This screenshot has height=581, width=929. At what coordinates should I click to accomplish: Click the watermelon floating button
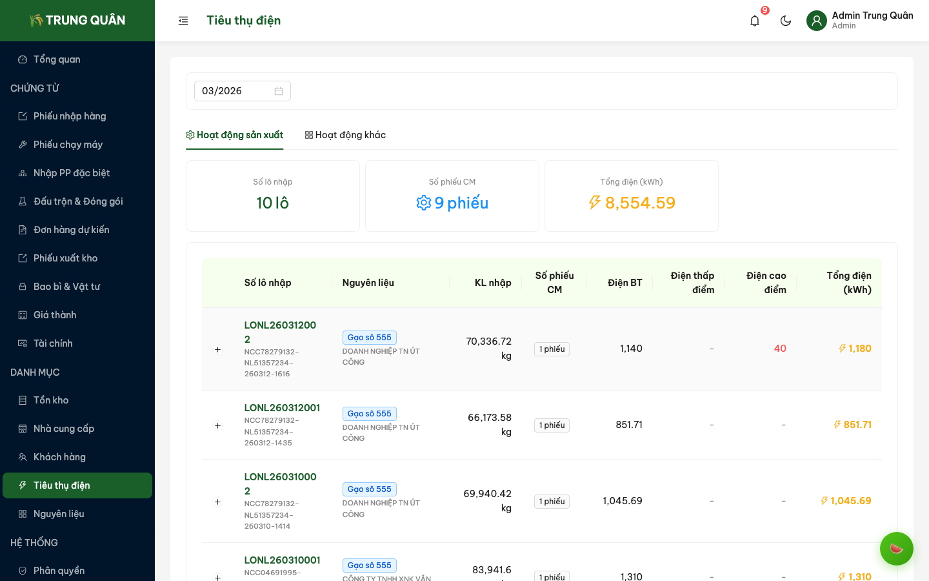(897, 549)
